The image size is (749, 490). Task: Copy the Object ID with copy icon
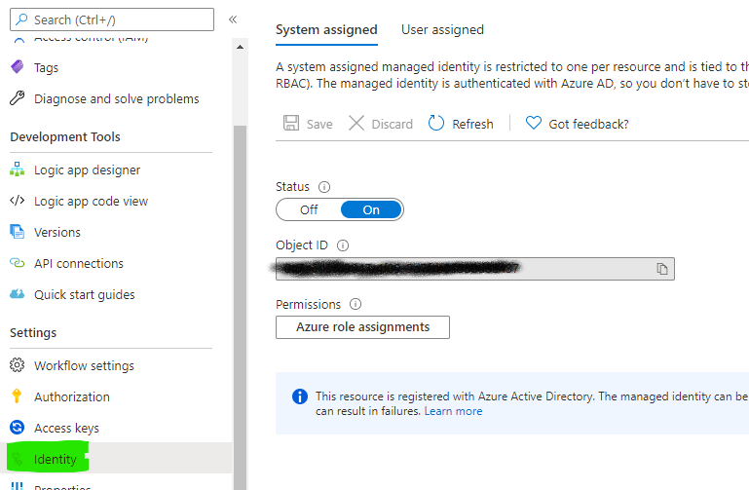click(662, 269)
